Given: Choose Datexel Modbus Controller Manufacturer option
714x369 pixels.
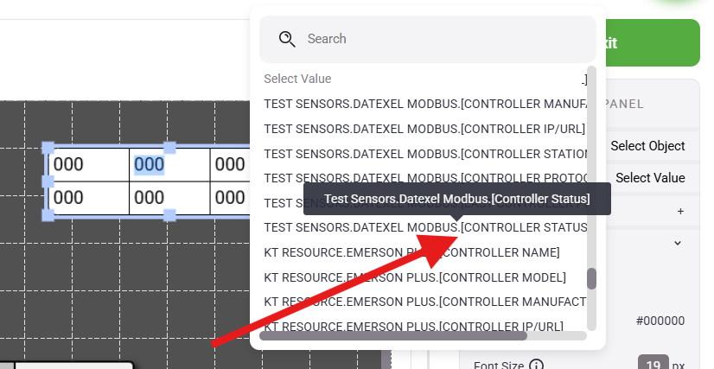Looking at the screenshot, I should (425, 105).
